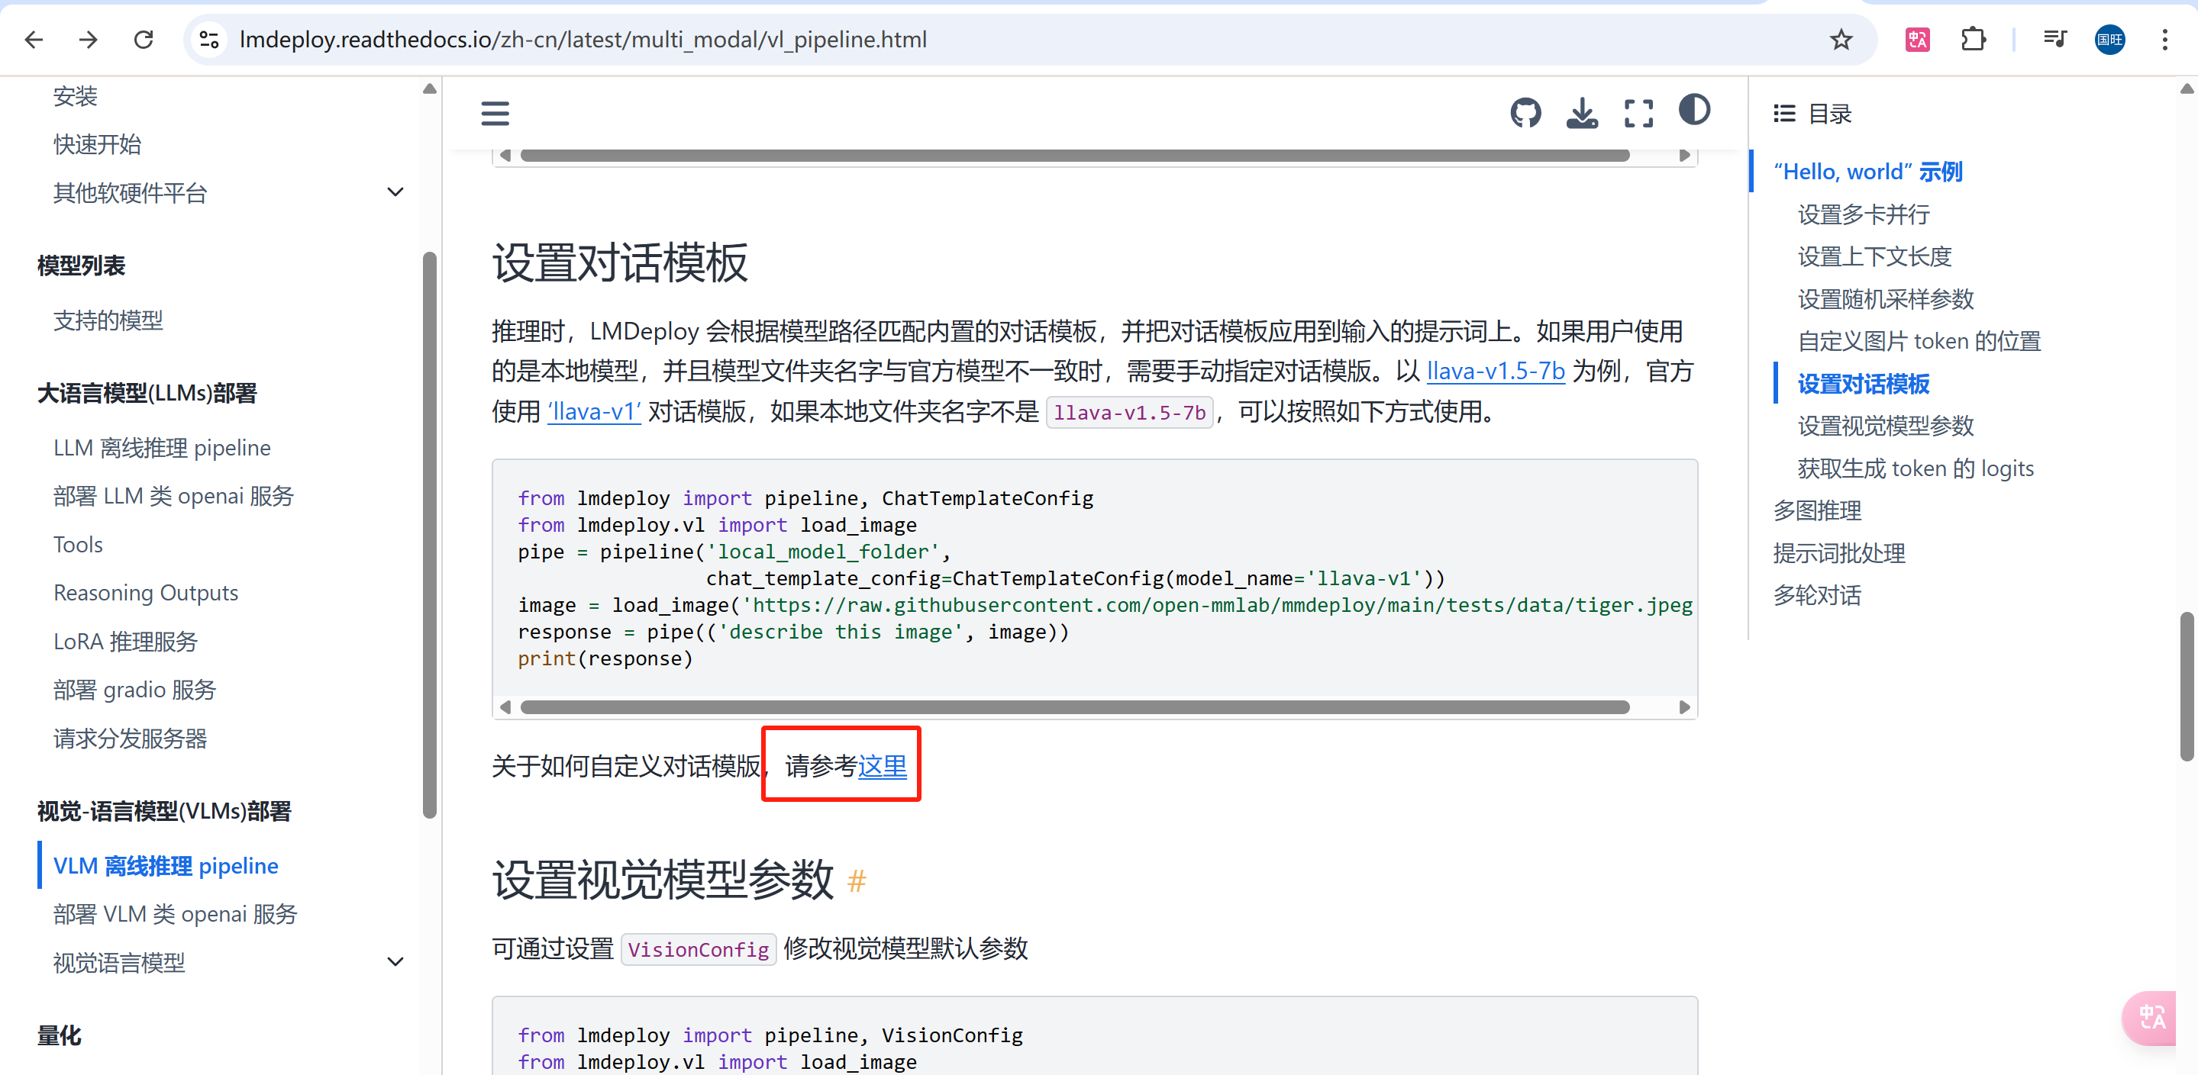Click the download page icon
Screen dimensions: 2198x1075
[1581, 112]
